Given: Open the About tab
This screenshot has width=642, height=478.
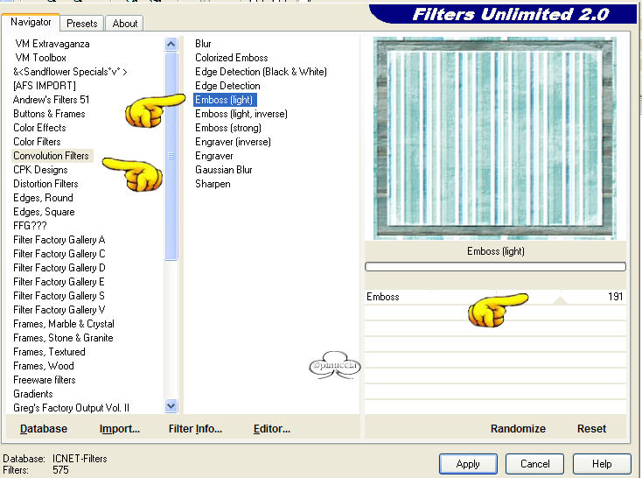Looking at the screenshot, I should pos(125,24).
